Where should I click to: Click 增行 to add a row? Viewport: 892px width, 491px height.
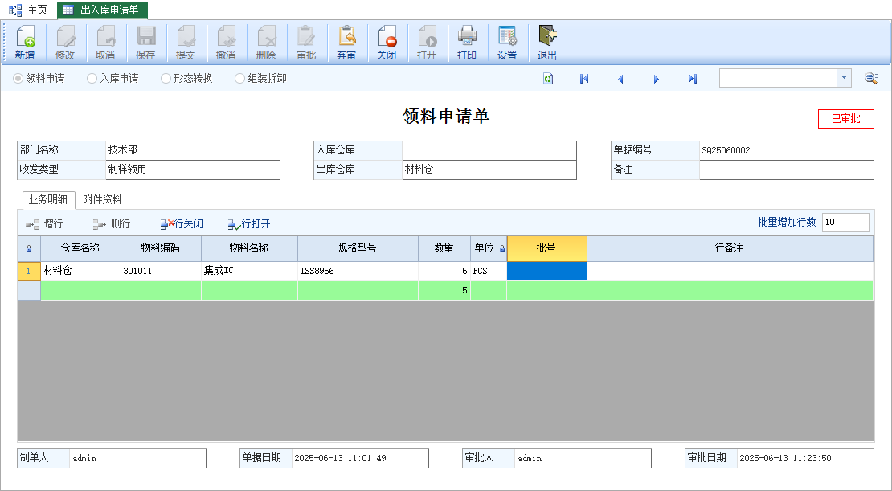44,224
